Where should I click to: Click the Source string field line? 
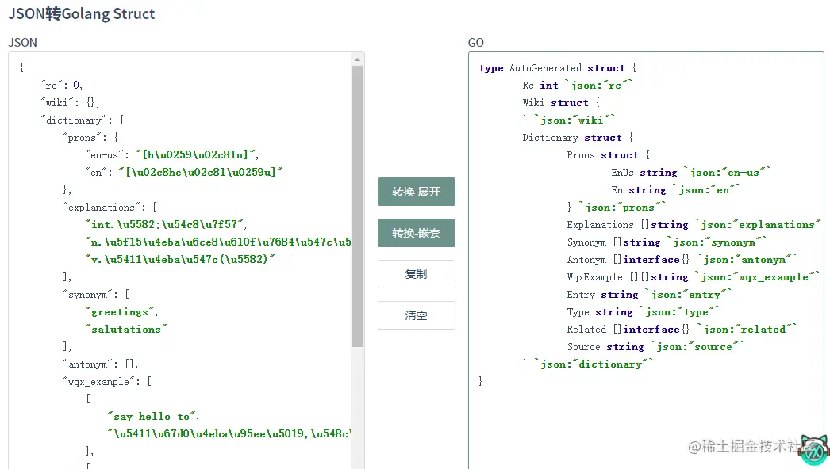[655, 347]
